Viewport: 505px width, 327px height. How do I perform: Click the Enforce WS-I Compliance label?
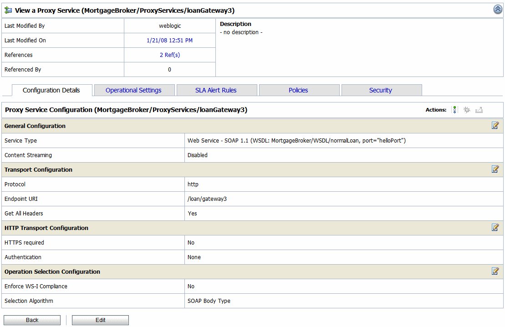pos(36,286)
